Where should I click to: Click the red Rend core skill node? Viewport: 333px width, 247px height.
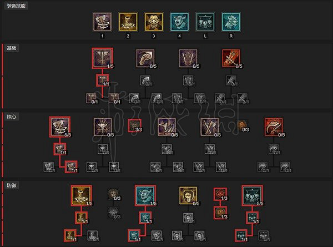click(x=274, y=127)
